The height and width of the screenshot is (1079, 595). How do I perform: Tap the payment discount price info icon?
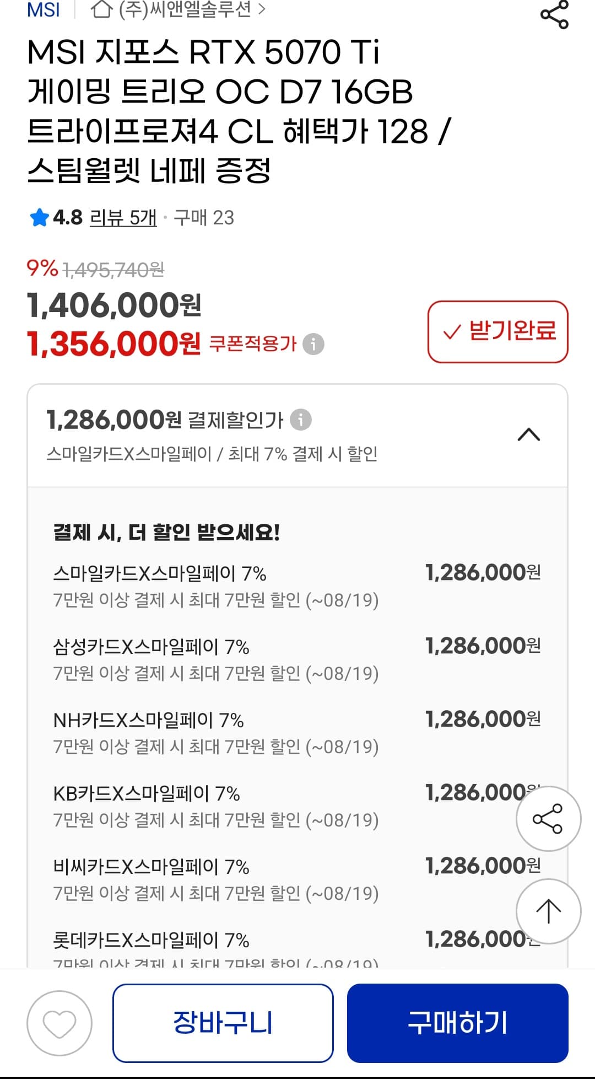tap(301, 420)
